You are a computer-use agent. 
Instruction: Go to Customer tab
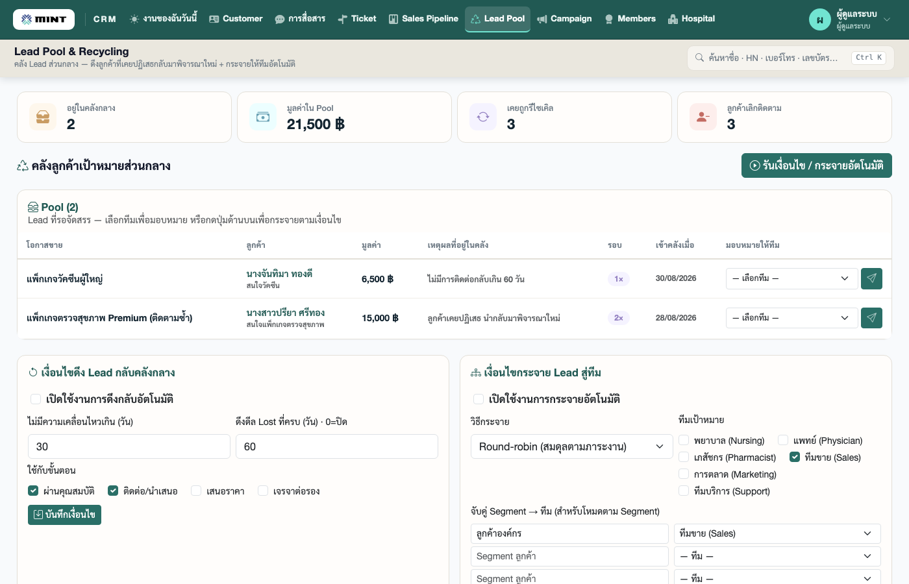tap(236, 19)
